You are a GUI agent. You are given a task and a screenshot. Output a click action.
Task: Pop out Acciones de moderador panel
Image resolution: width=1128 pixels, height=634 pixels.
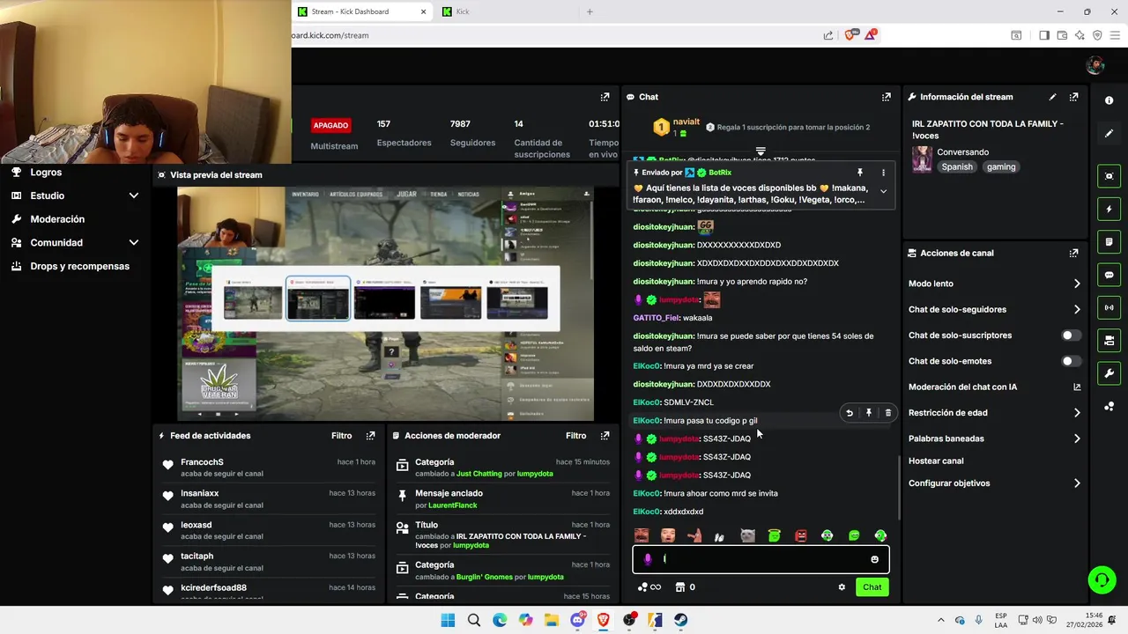tap(605, 436)
